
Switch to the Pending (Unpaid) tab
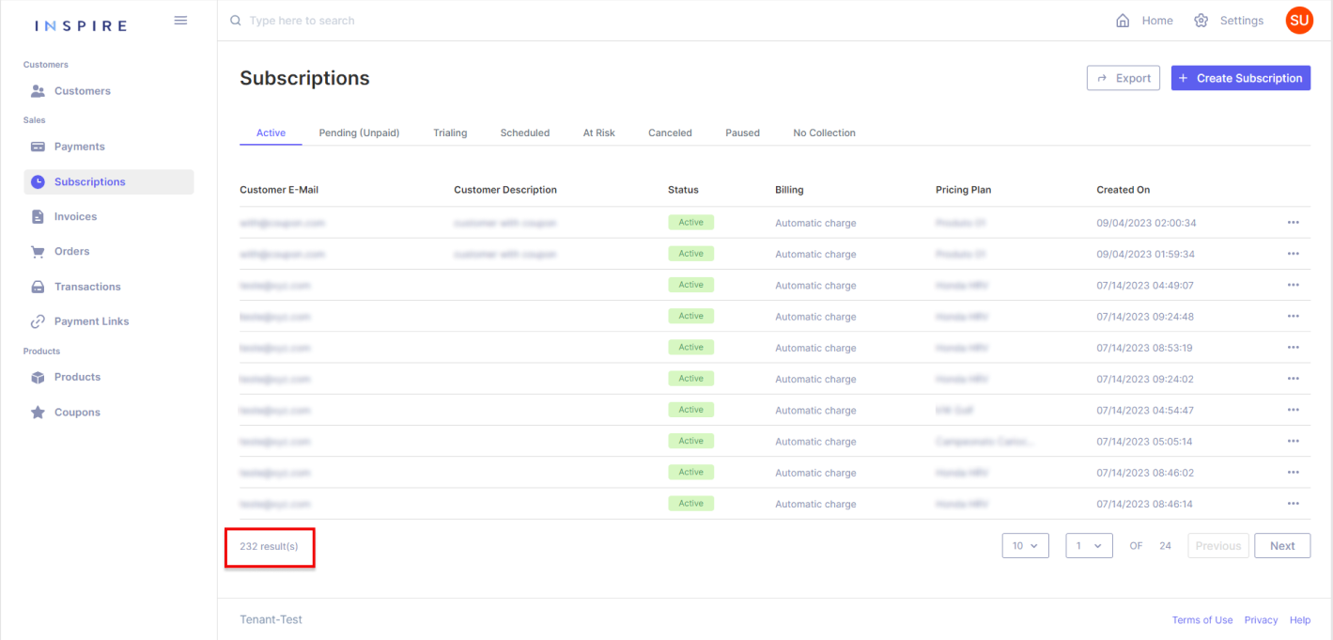[359, 133]
